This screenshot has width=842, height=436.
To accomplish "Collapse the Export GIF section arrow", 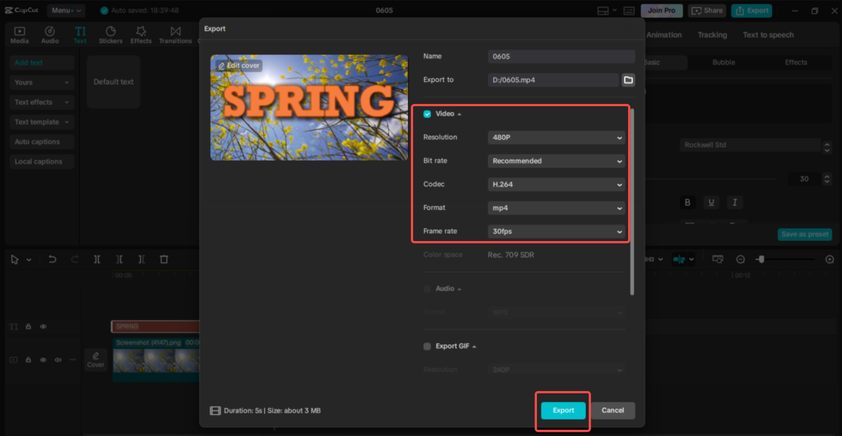I will [x=474, y=347].
